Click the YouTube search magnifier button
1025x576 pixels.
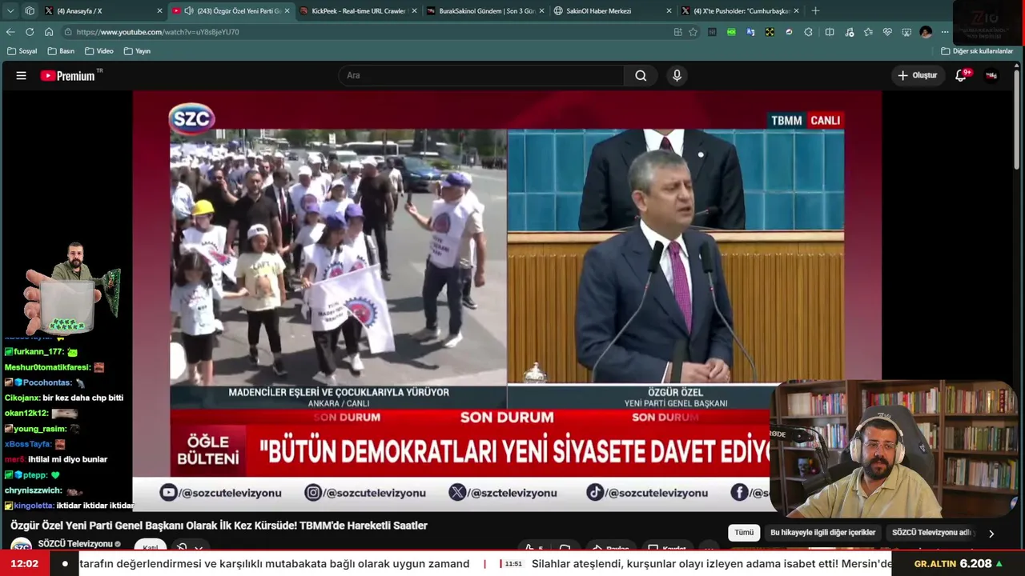pyautogui.click(x=641, y=75)
